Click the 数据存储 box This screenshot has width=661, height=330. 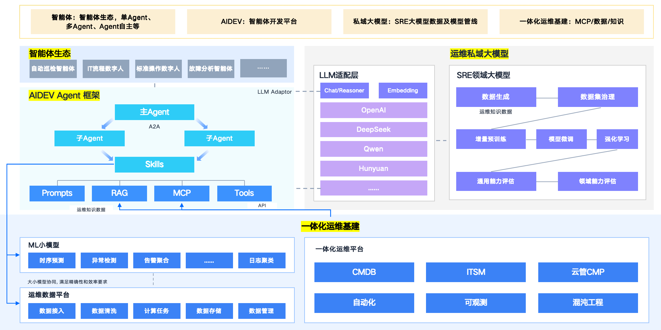point(209,311)
